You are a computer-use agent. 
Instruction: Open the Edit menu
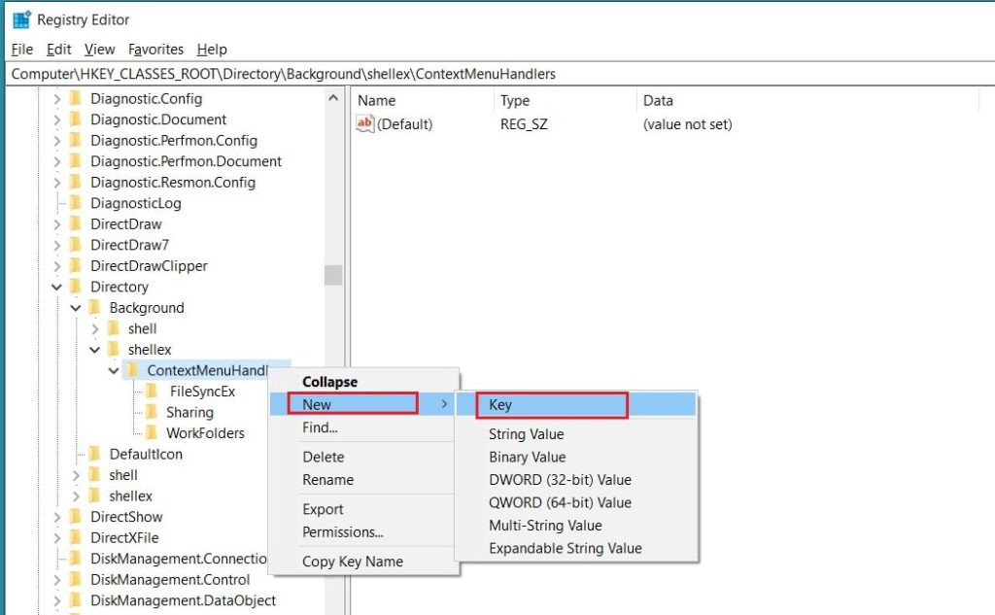click(x=59, y=50)
